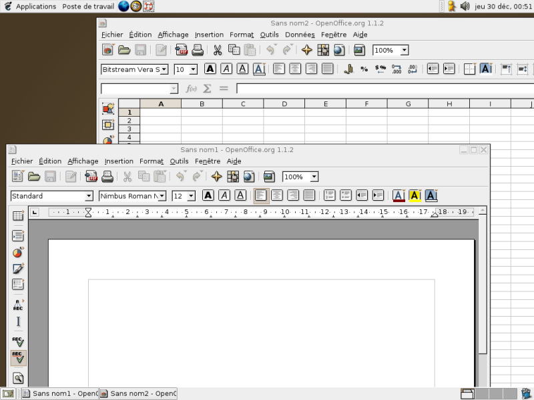Expand the font size 10 dropdown in Calc

tap(193, 69)
